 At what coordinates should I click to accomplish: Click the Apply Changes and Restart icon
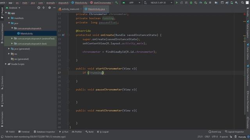[181, 3]
